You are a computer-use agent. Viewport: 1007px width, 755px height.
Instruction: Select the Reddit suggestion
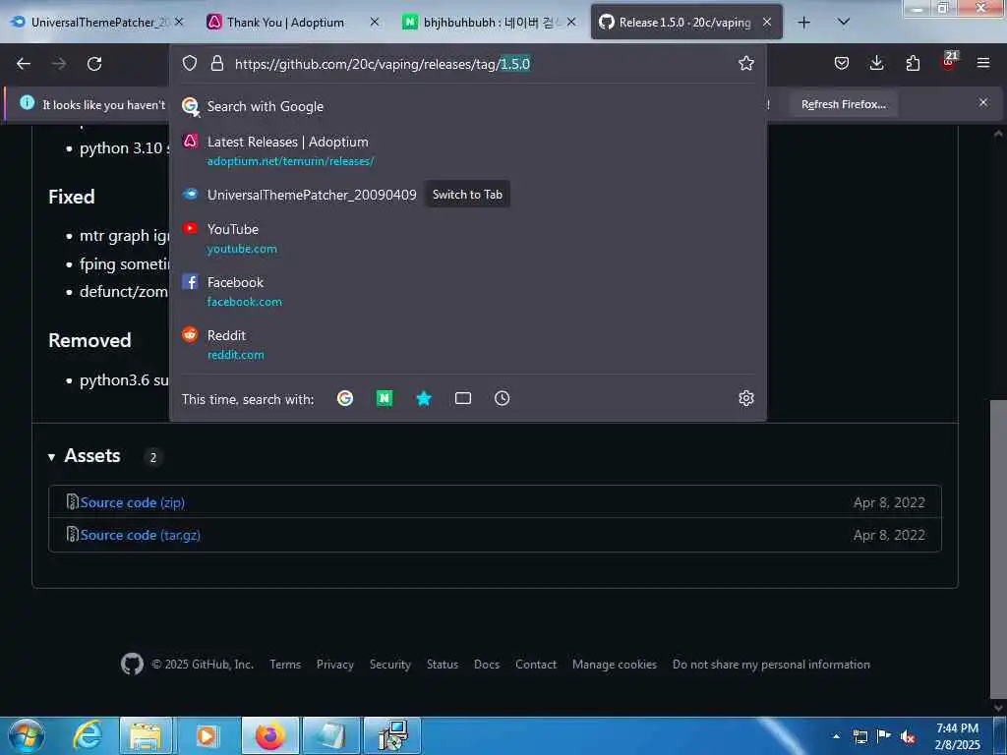(467, 345)
